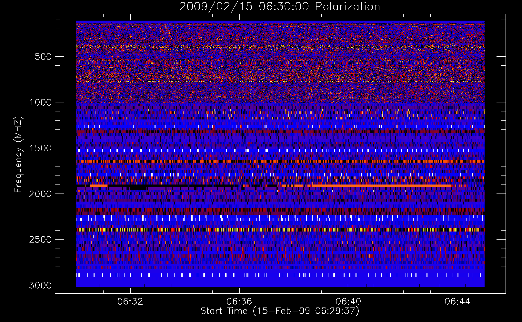Select the 2500 frequency tick label
Viewport: 522px width, 322px height.
click(x=40, y=240)
